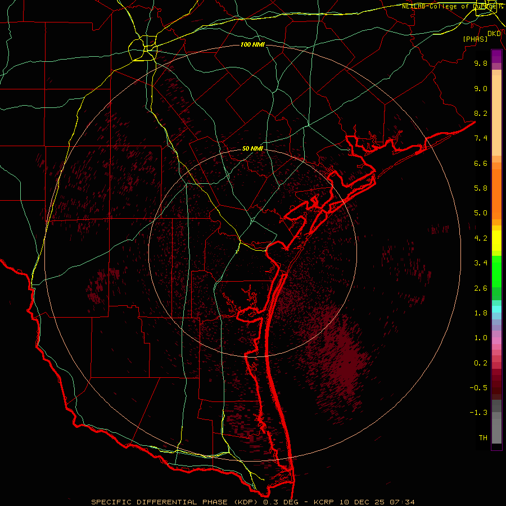
Task: Click the 'KCRP' radar station identifier
Action: tap(324, 502)
